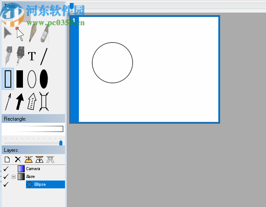The width and height of the screenshot is (266, 207).
Task: Toggle visibility of Base layer
Action: click(x=6, y=177)
